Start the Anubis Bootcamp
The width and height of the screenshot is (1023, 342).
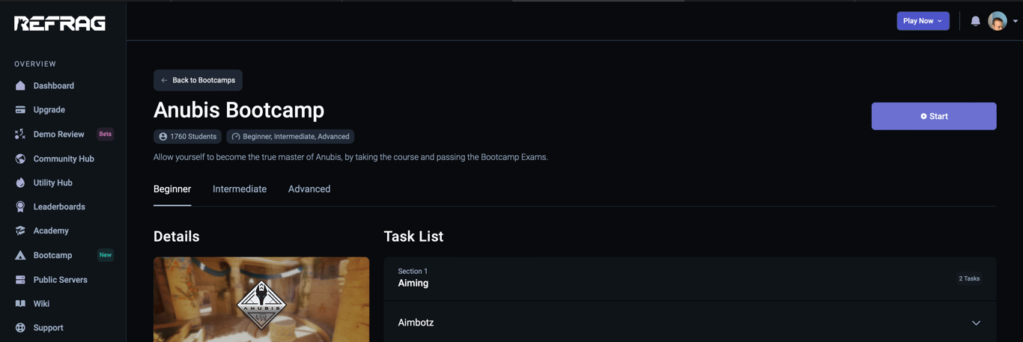click(934, 116)
